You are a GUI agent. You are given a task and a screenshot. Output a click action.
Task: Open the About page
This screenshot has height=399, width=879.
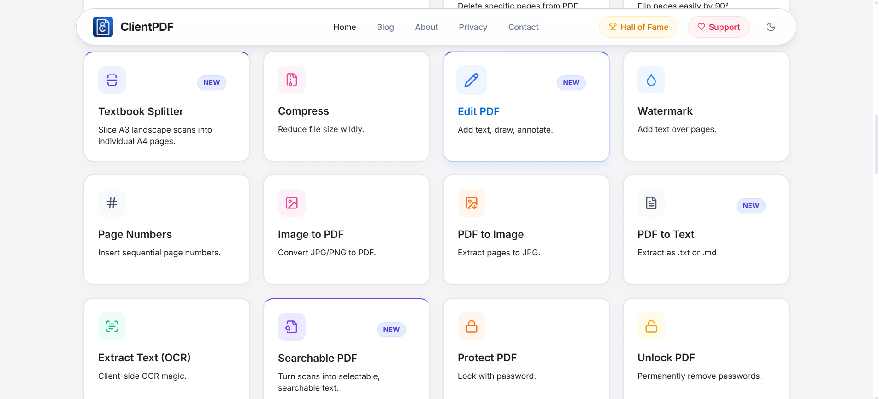(x=426, y=27)
